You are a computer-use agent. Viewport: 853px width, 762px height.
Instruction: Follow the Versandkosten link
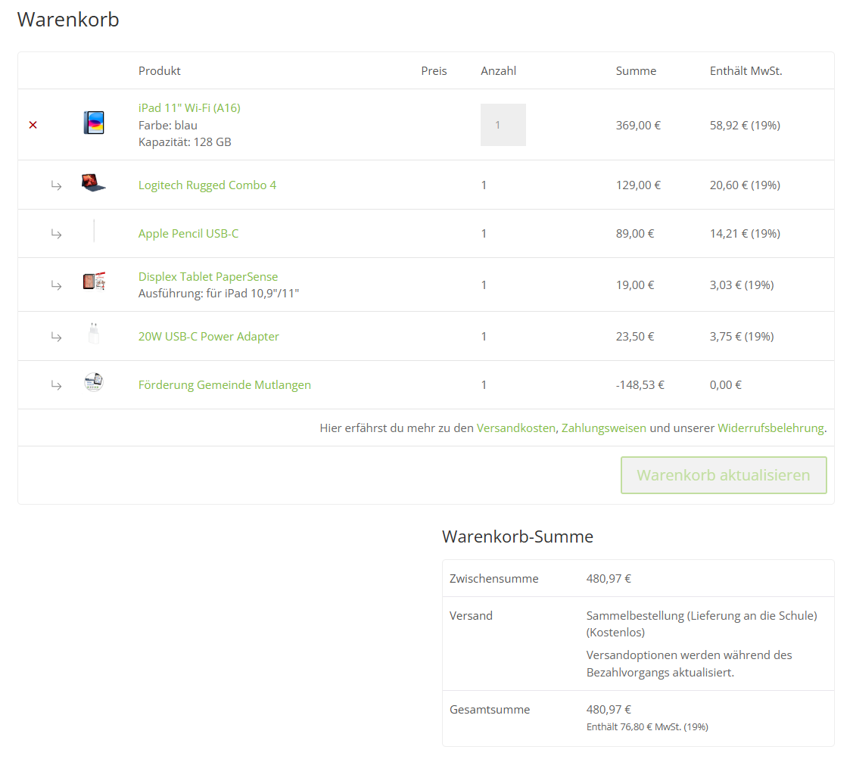click(515, 428)
